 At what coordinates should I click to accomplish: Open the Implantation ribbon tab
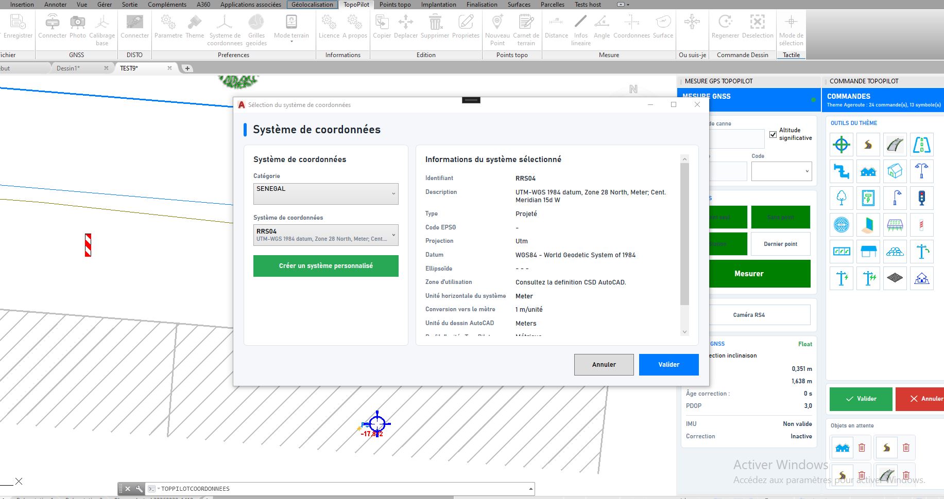click(439, 5)
